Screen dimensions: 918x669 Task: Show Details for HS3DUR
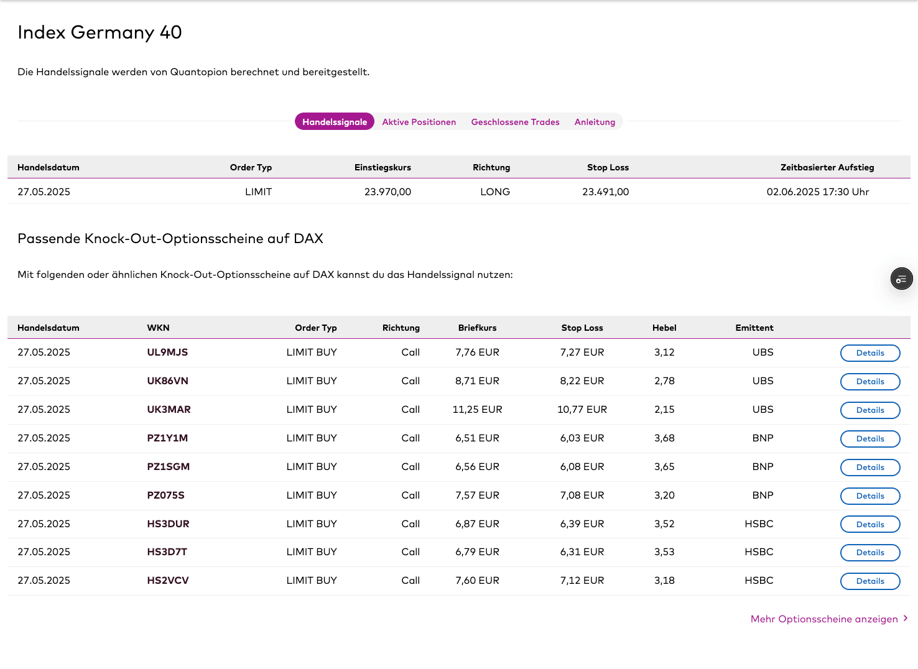[x=870, y=525]
